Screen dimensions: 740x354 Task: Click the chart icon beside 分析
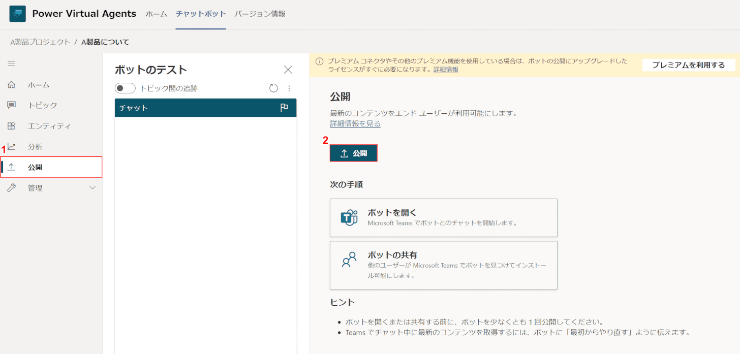(x=11, y=147)
